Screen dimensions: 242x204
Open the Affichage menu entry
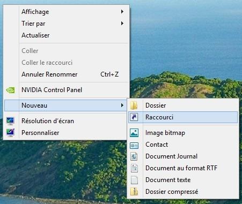click(67, 12)
